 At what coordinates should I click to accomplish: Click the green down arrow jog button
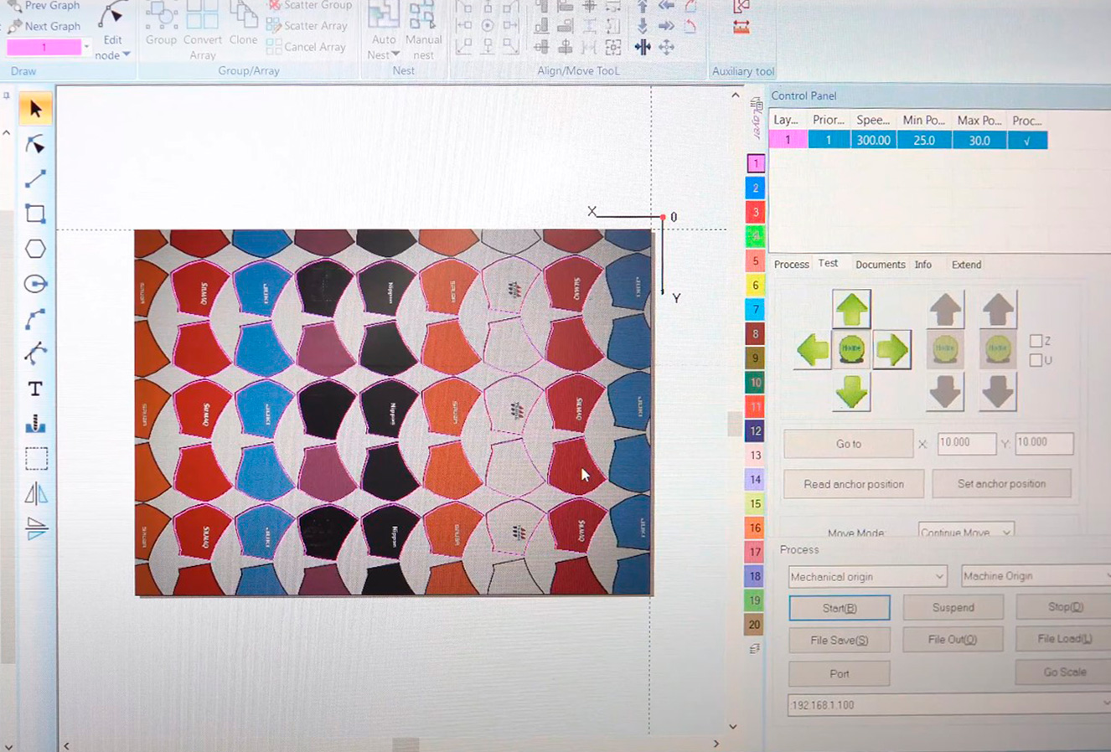point(851,391)
